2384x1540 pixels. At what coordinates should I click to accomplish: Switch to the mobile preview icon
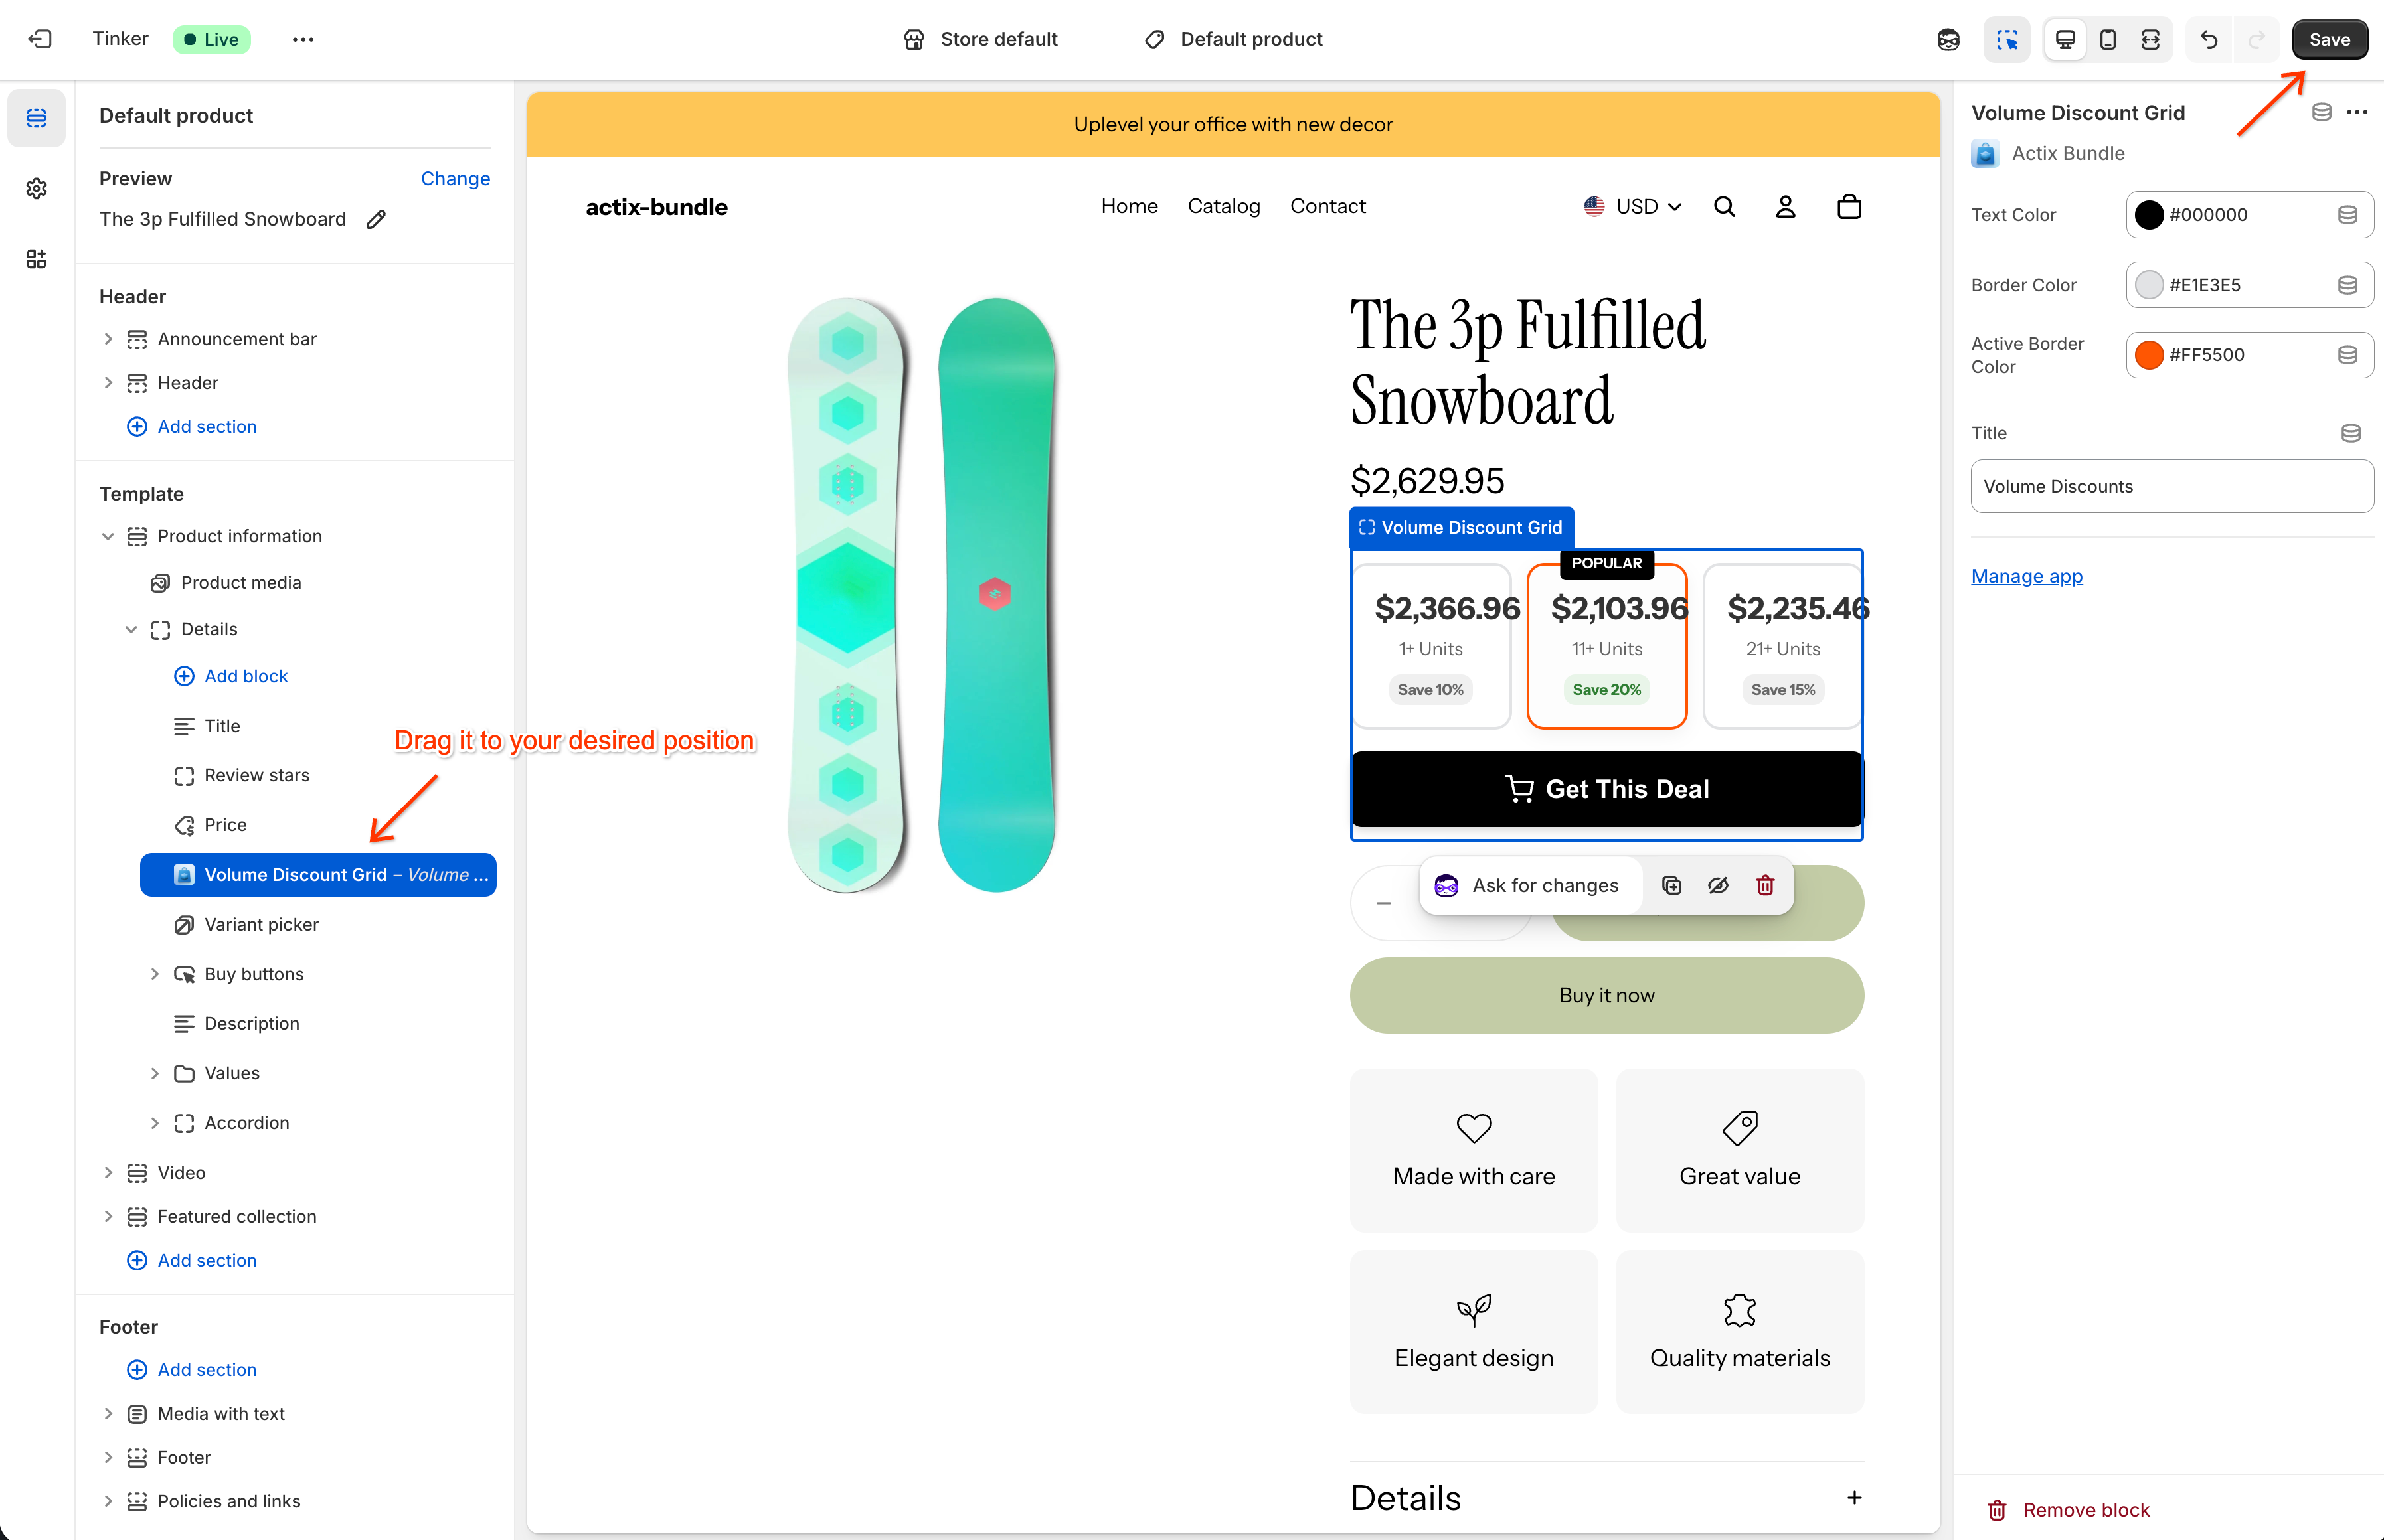[x=2108, y=39]
